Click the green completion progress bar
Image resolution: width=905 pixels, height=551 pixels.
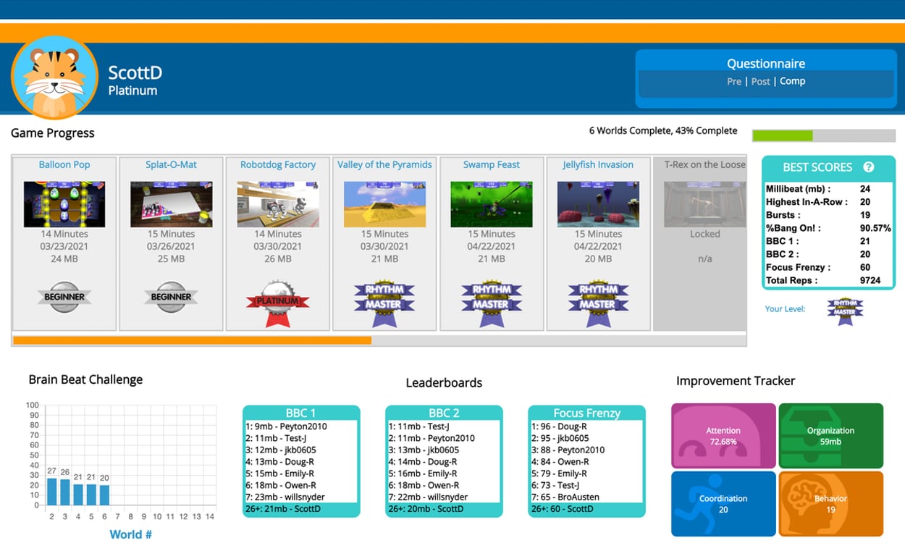tap(782, 135)
